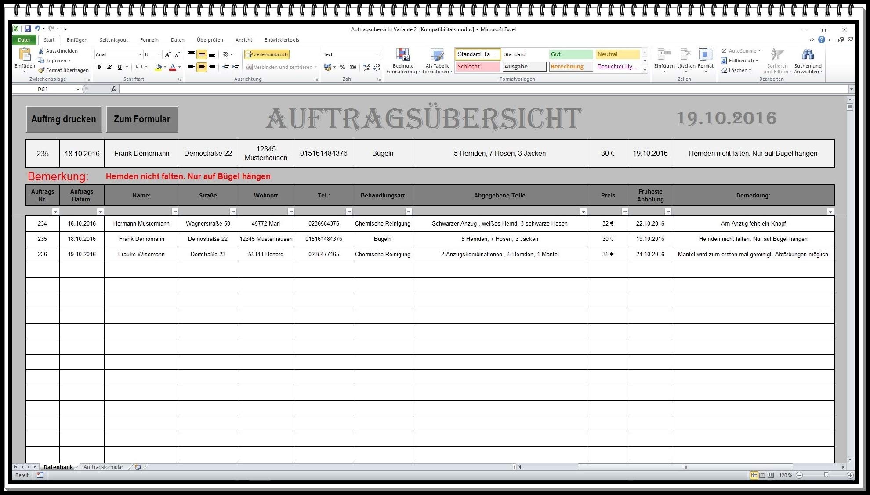Open filter dropdown for Preis column

point(625,212)
